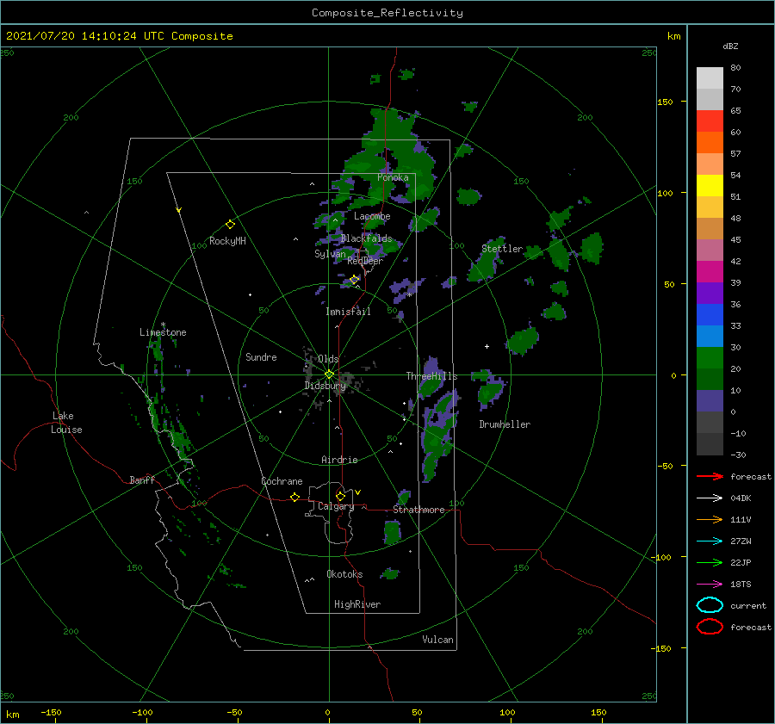Click the magenta 18TS arrow icon
Viewport: 775px width, 724px height.
[x=710, y=585]
